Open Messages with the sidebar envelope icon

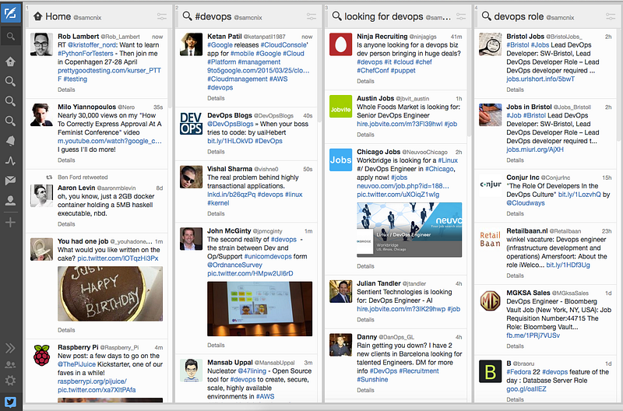10,181
